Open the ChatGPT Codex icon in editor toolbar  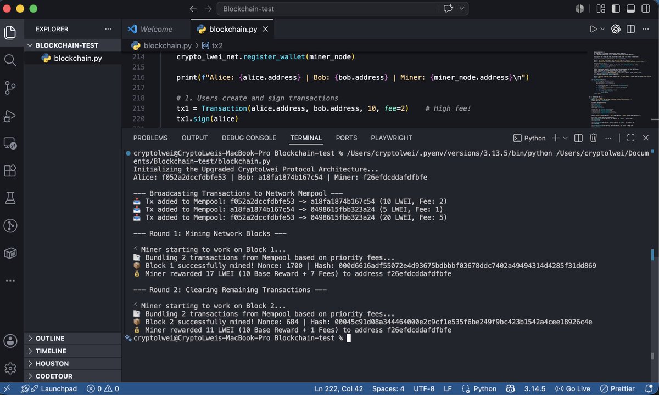click(616, 29)
